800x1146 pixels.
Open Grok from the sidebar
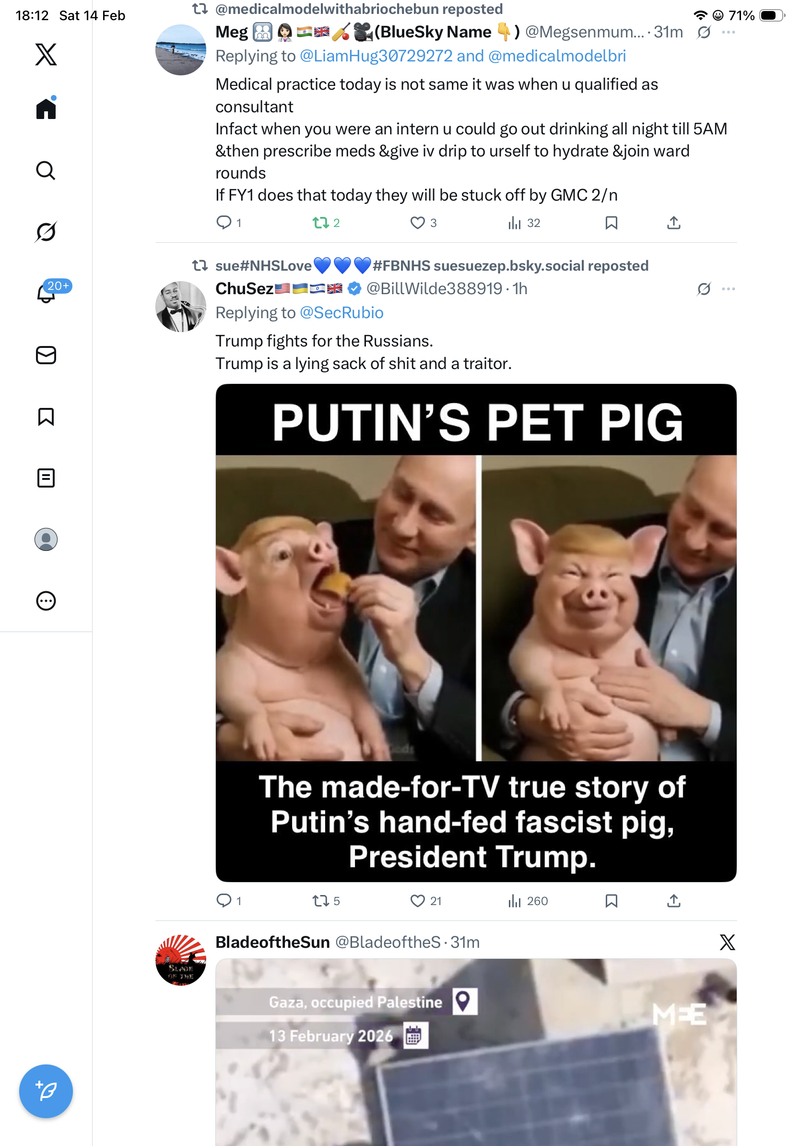46,232
